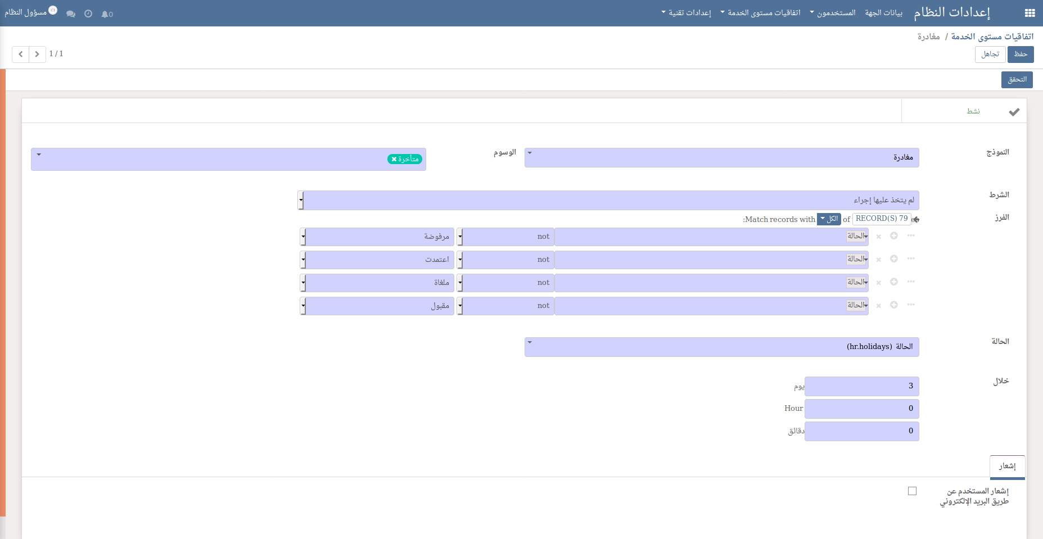Expand the الكل match dropdown
The image size is (1043, 539).
pos(829,219)
